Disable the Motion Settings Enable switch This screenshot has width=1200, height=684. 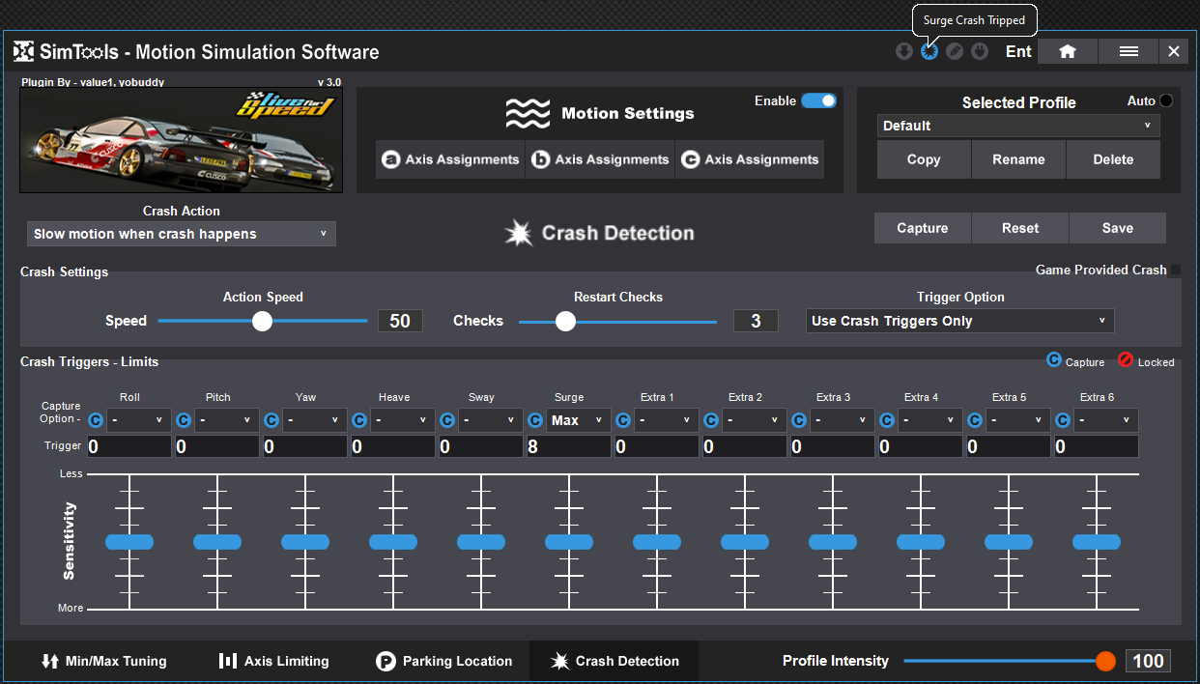pyautogui.click(x=818, y=100)
